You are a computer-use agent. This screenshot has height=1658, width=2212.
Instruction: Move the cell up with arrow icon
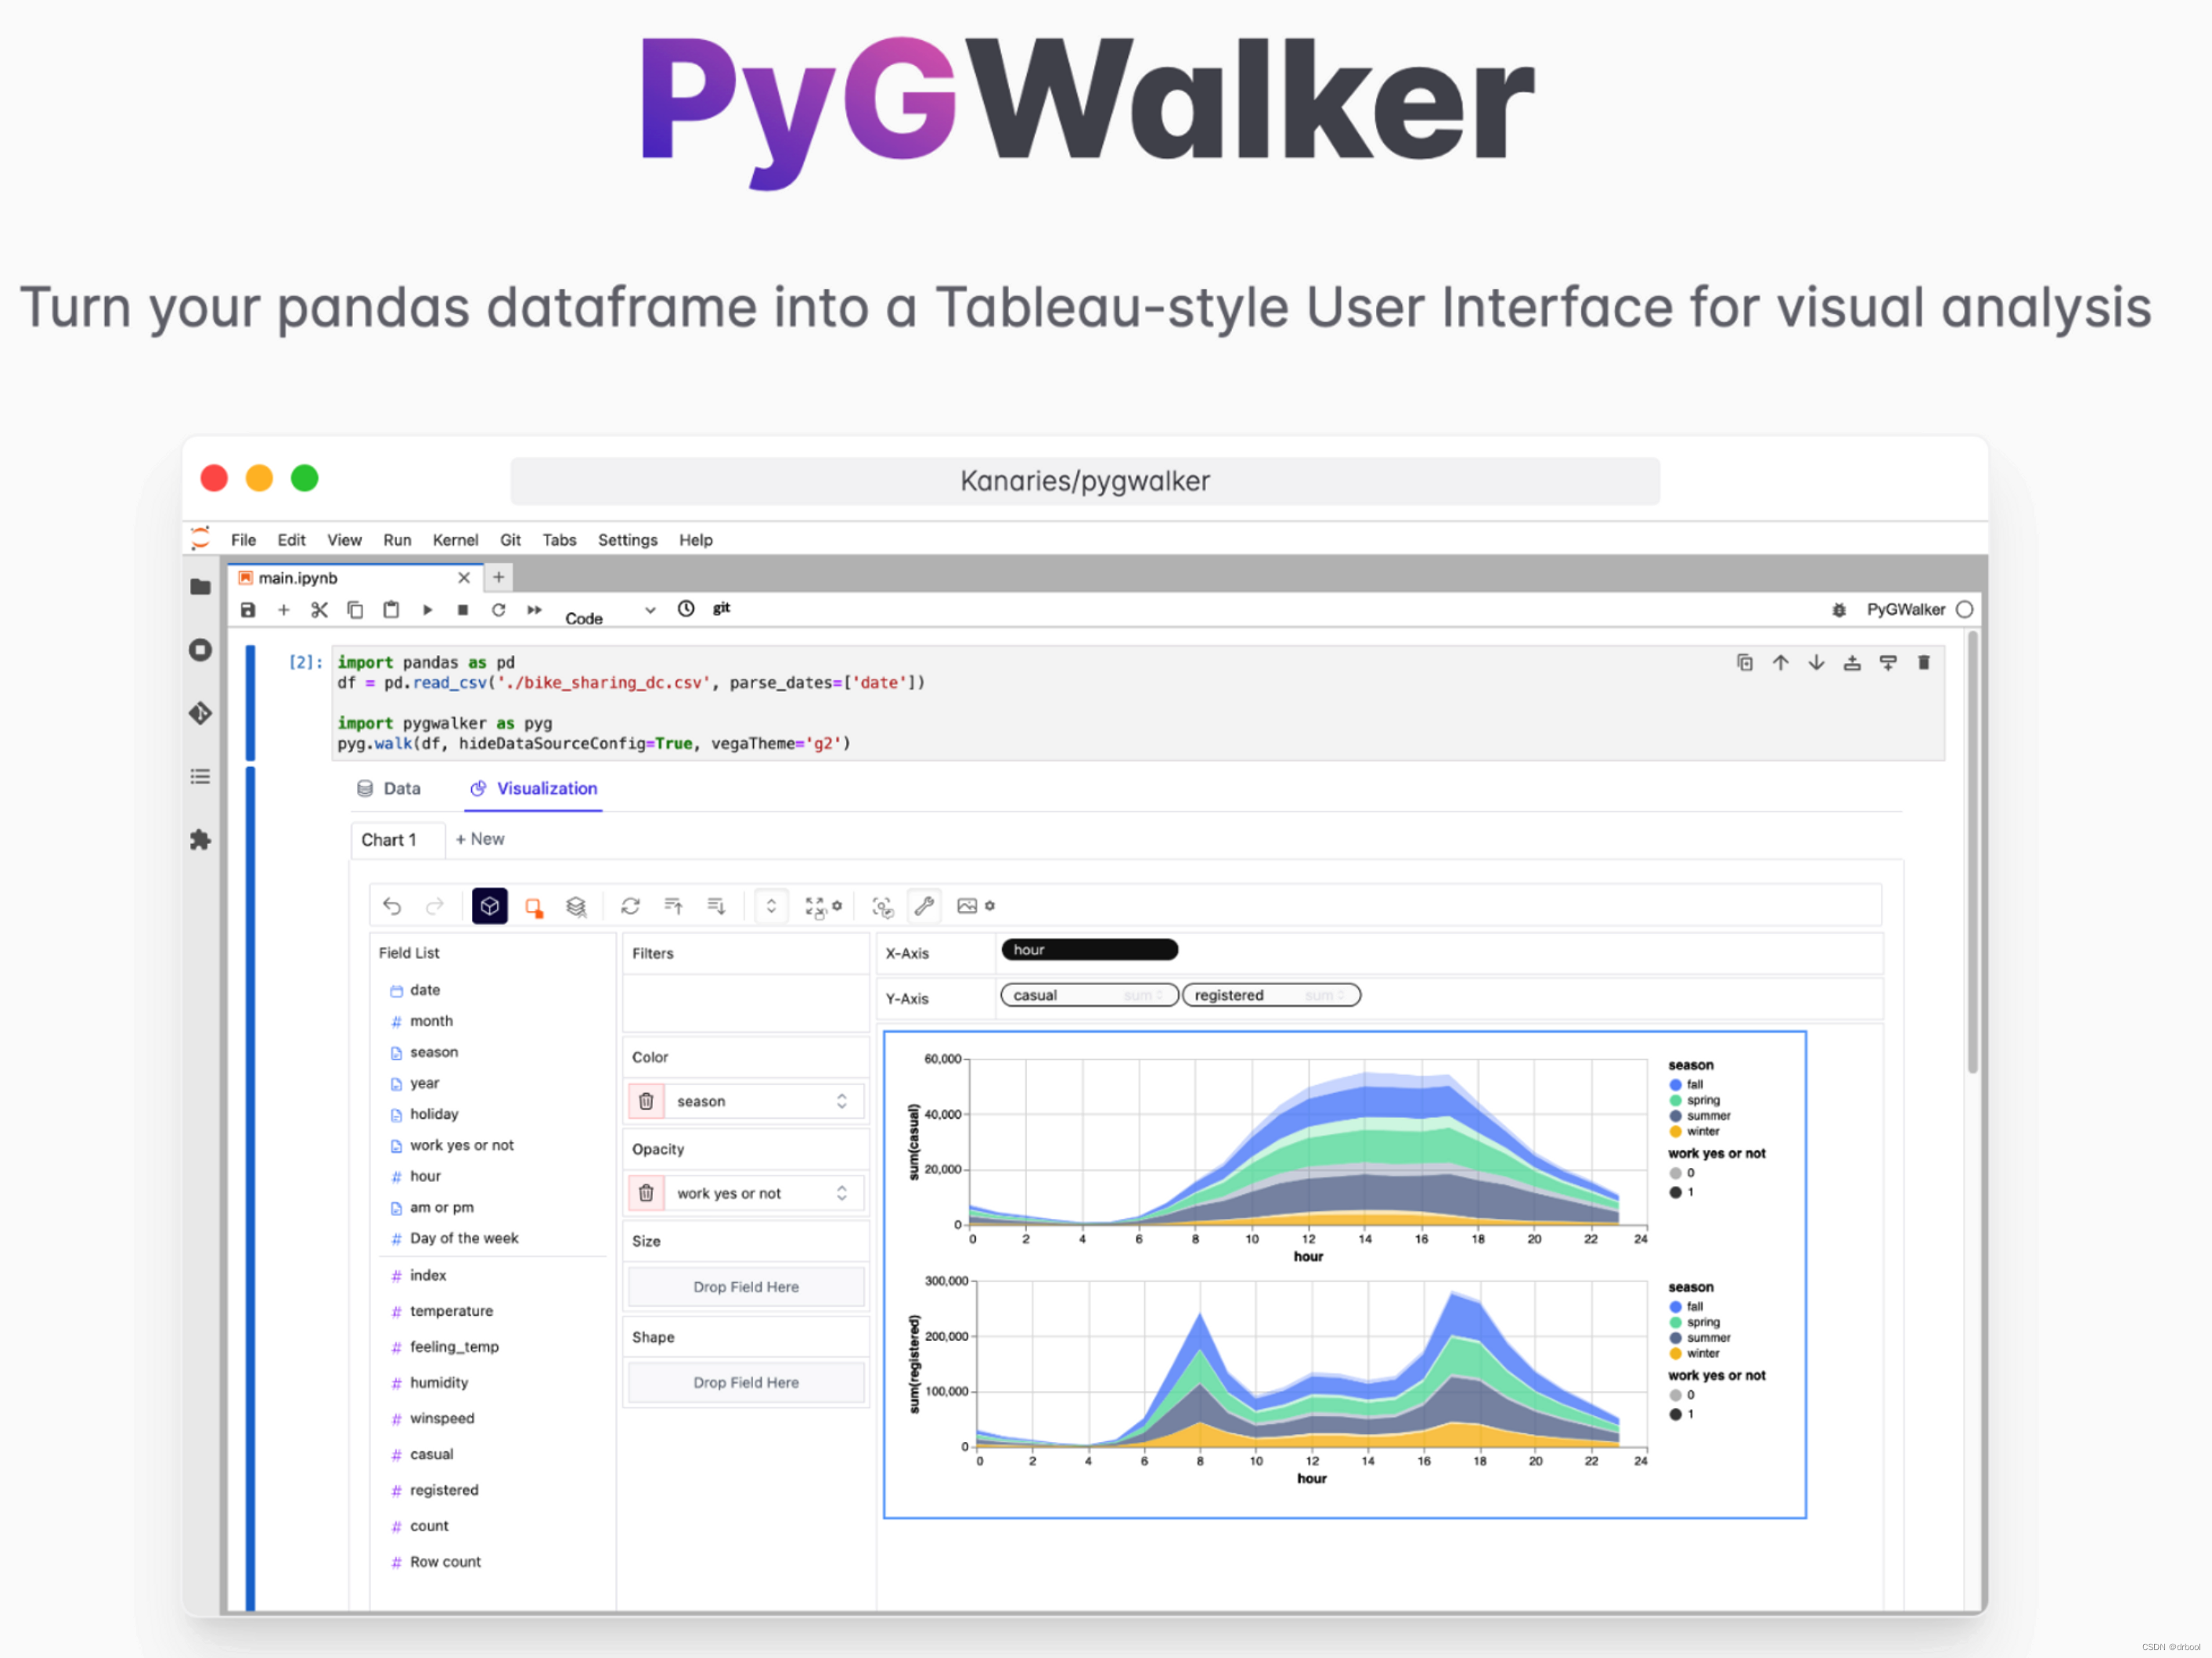click(1780, 662)
